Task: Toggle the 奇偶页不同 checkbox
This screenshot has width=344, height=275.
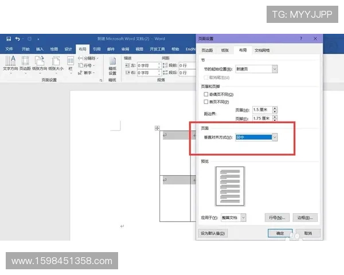Action: point(206,95)
